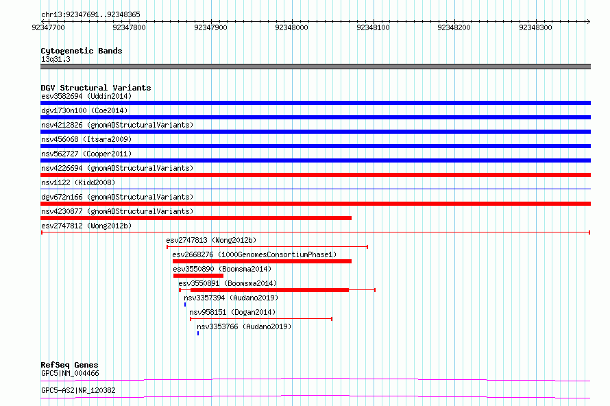Open nsv4212826 (gnomADStructuralVariants) label
Screen dimensions: 610x406
tap(117, 125)
